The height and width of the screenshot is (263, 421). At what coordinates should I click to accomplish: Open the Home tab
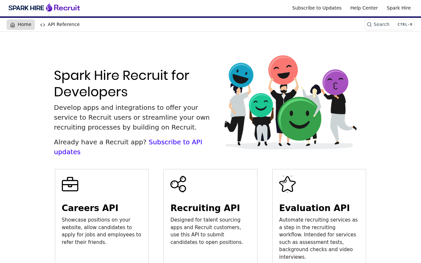coord(21,25)
